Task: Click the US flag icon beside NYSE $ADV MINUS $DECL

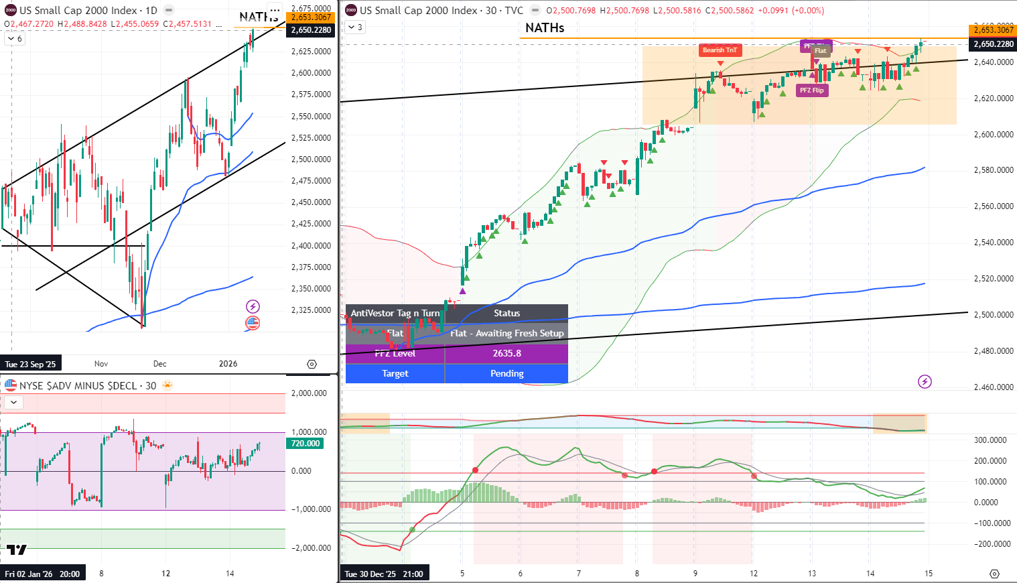Action: [11, 385]
